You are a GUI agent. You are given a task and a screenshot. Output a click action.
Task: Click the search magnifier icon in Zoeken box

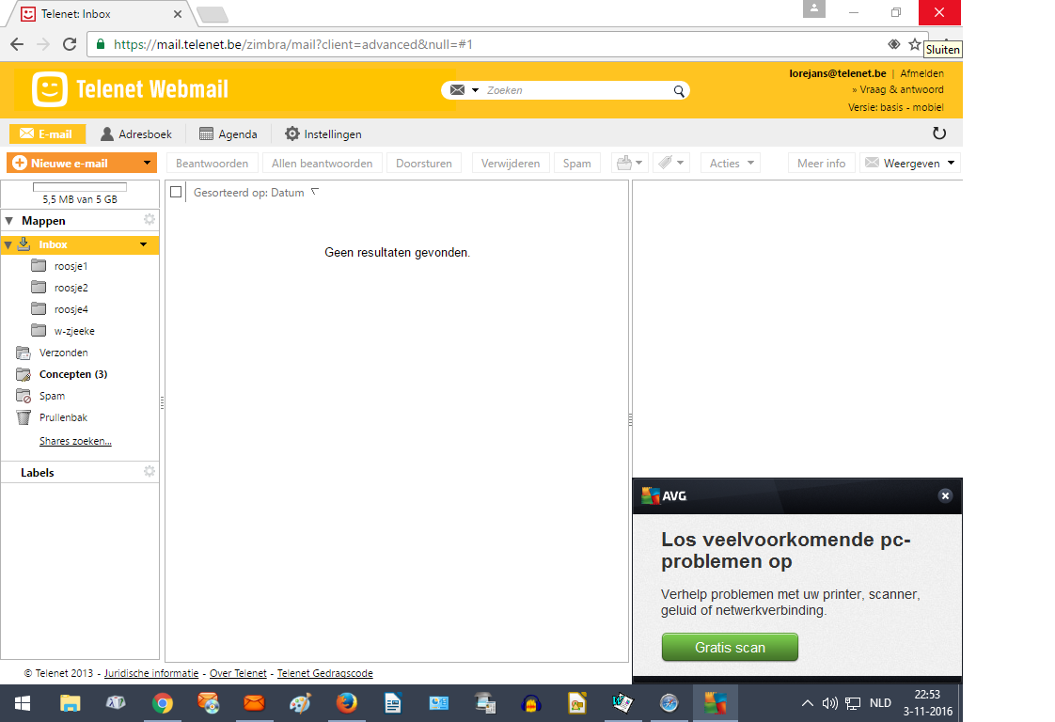click(679, 91)
